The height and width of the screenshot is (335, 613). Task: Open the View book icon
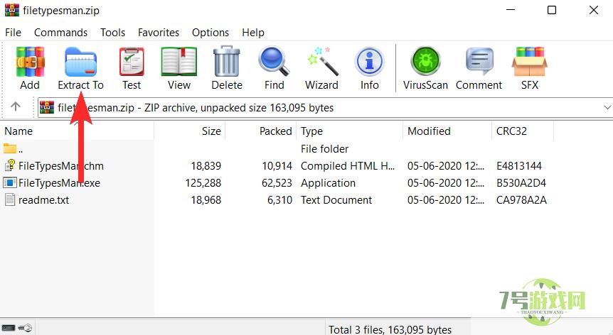(179, 62)
